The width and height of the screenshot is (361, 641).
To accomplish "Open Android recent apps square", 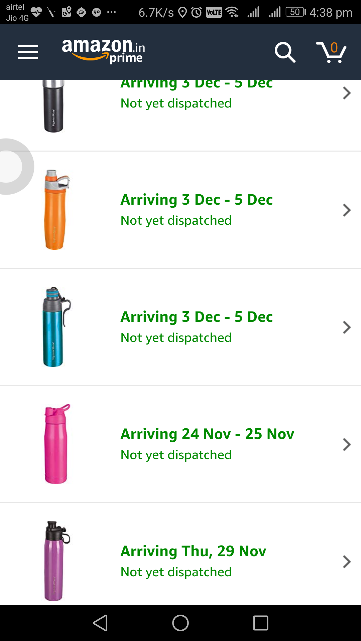I will [260, 623].
